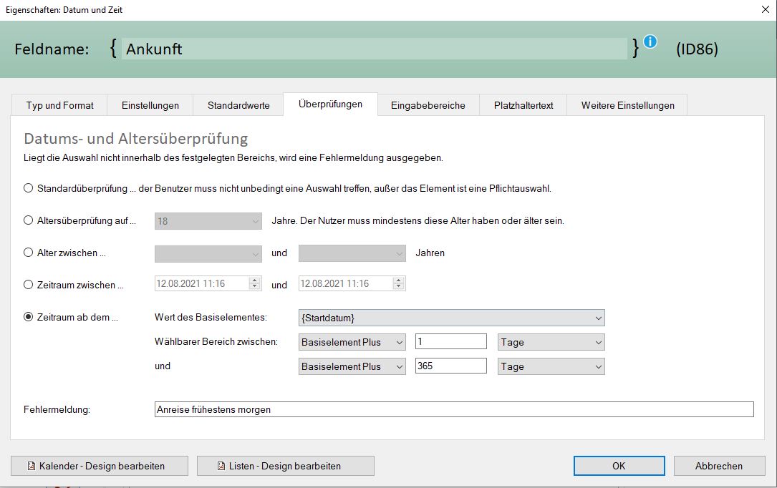Confirm the dialog with OK
This screenshot has width=777, height=488.
pos(619,466)
